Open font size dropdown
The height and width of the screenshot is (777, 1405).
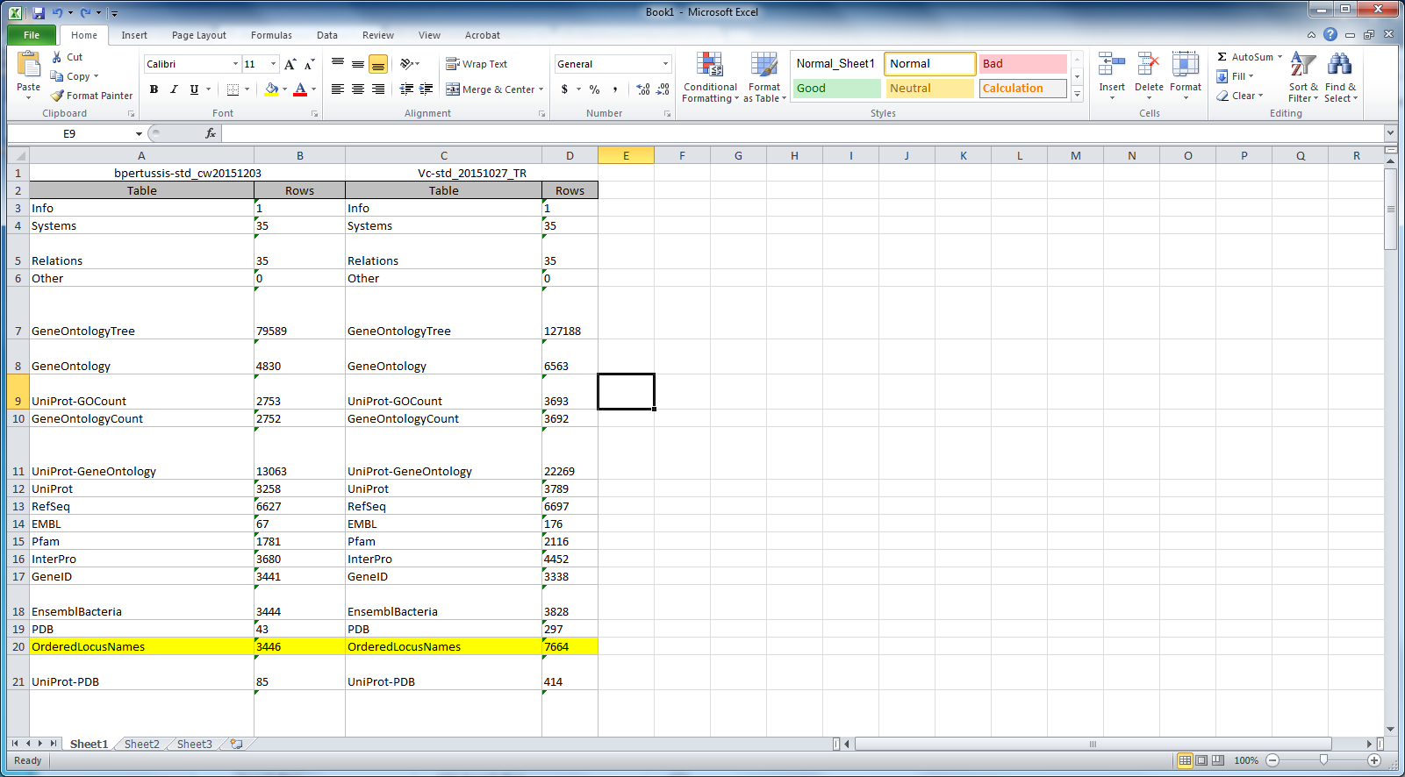coord(274,64)
